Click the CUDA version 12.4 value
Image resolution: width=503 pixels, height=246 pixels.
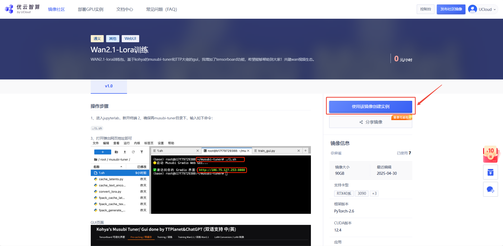click(x=338, y=230)
